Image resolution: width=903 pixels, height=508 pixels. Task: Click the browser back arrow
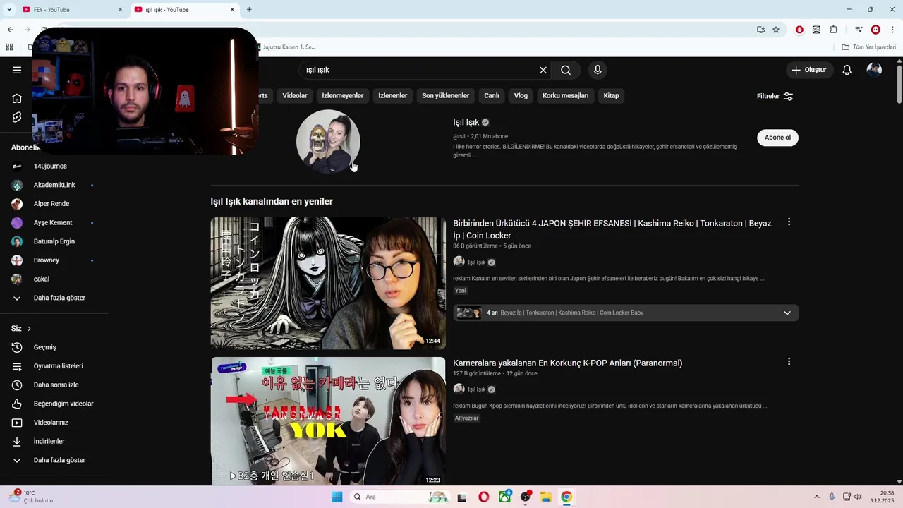tap(10, 30)
